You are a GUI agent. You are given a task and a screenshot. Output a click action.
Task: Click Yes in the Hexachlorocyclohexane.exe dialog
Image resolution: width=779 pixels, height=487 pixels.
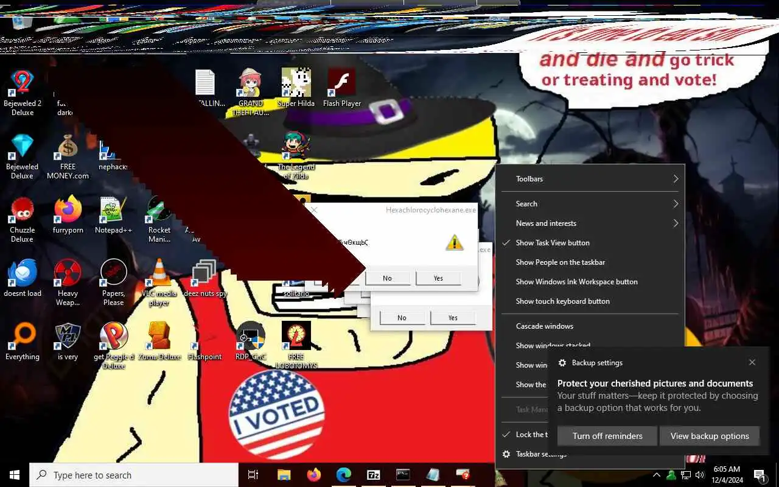[x=438, y=278]
